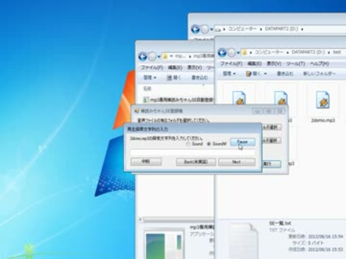Screen dimensions: 346x259
Task: Click SE一覧.txt file icon in details pane
Action: [243, 241]
